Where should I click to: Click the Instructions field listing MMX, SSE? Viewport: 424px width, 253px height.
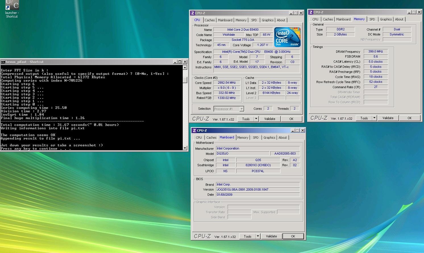(257, 69)
